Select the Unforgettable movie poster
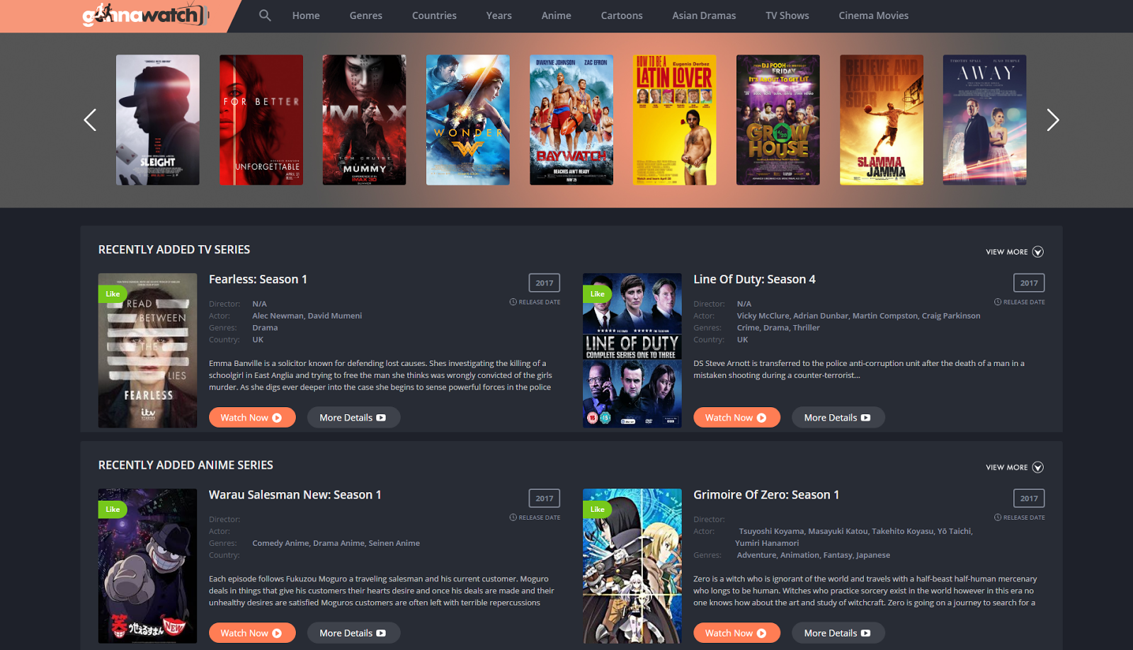Viewport: 1133px width, 650px height. [261, 120]
